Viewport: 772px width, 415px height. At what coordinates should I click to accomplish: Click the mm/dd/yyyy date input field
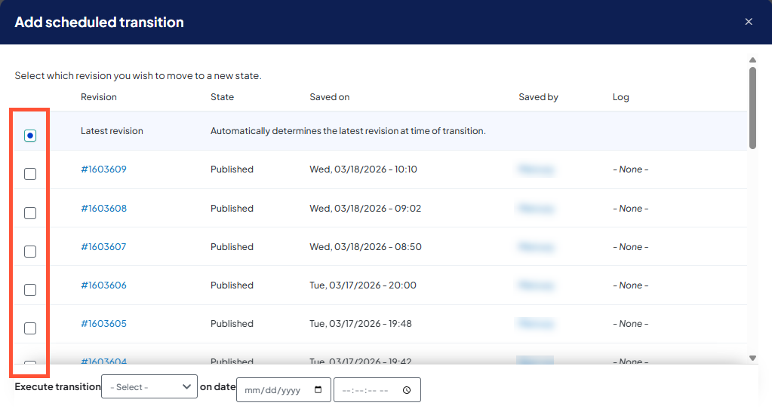point(283,390)
